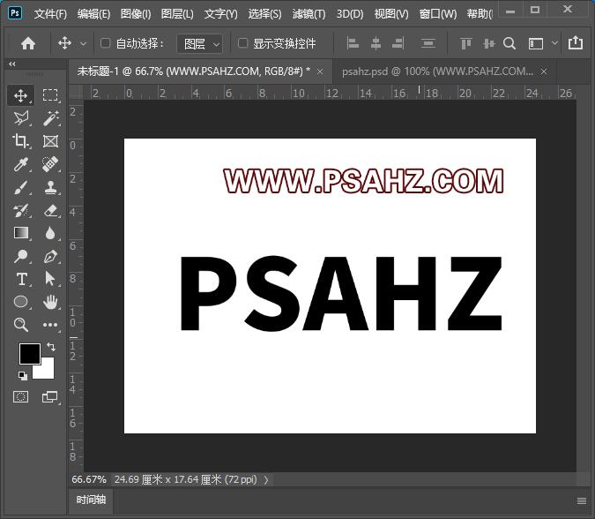Select the Magic Wand tool
The image size is (595, 519).
[x=50, y=118]
